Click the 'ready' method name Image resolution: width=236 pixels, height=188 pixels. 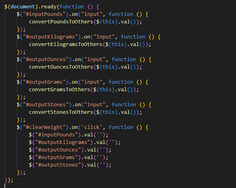[49, 7]
